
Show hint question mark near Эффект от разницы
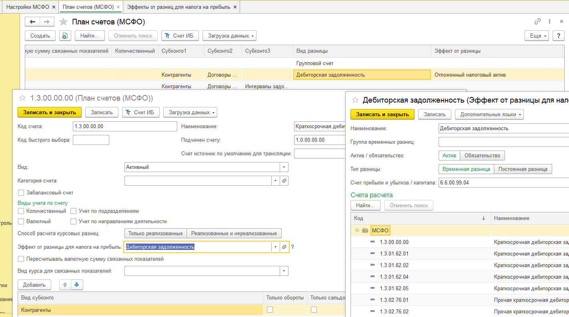coord(293,247)
